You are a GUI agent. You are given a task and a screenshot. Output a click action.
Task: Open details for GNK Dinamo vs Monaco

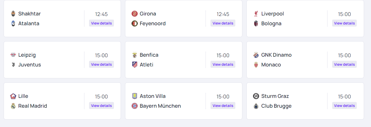pos(344,64)
